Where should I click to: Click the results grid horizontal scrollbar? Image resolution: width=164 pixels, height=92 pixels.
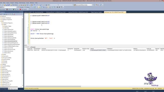pos(53,86)
